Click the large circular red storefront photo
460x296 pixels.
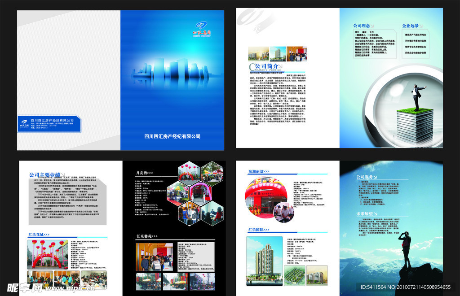(266, 198)
